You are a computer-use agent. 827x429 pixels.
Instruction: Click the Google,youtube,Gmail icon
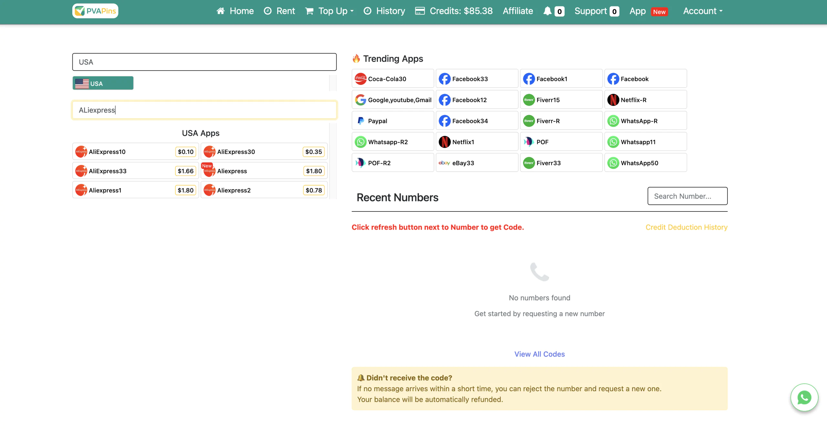361,100
